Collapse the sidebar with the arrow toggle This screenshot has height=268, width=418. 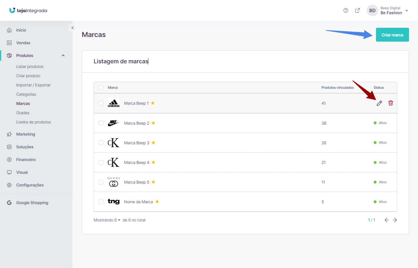pos(72,28)
